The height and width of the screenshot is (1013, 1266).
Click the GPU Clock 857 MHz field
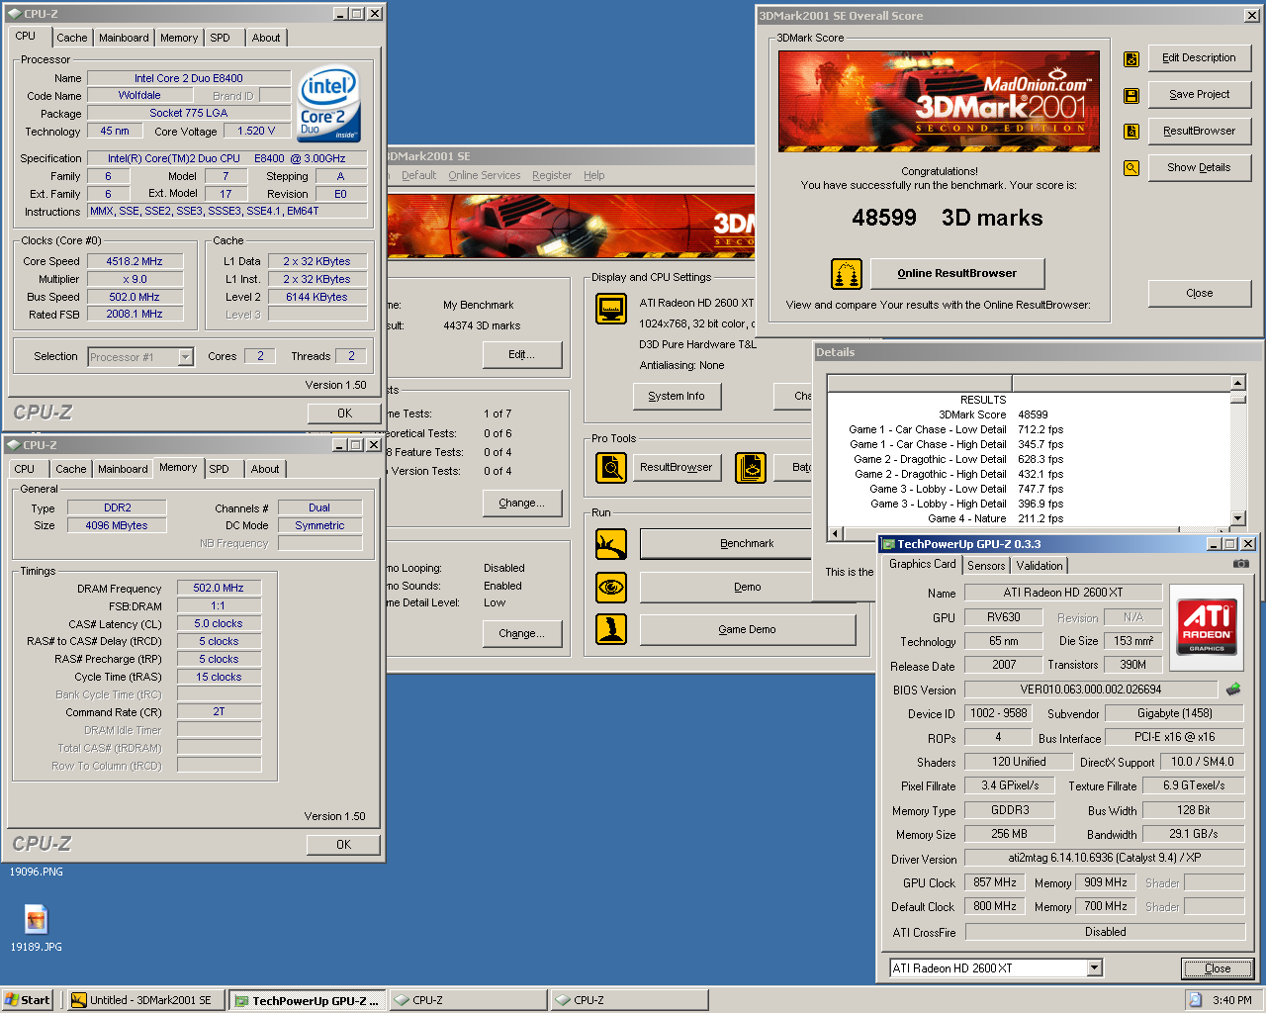[x=995, y=882]
